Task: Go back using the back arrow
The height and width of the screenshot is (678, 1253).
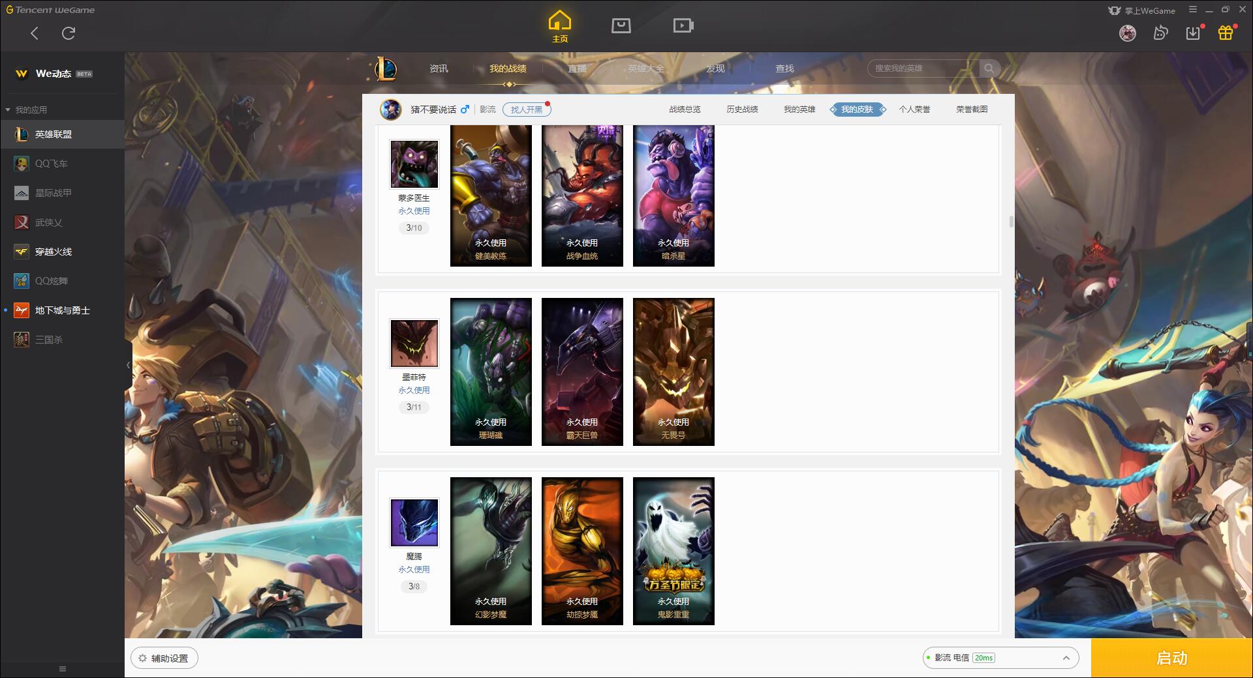Action: pos(35,33)
